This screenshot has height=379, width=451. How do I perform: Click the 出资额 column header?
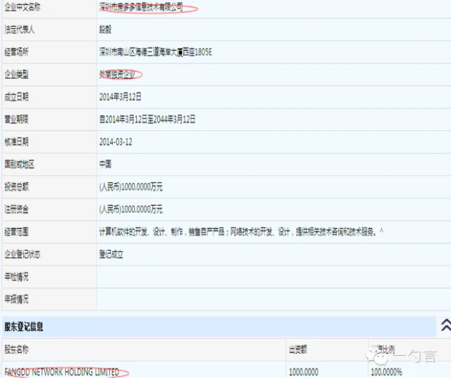(x=298, y=349)
